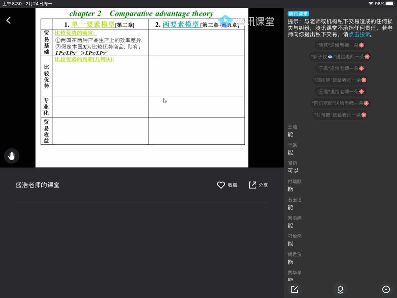This screenshot has width=397, height=298.
Task: Tap the 付瑞麒 flower gift notification
Action: coord(340,115)
